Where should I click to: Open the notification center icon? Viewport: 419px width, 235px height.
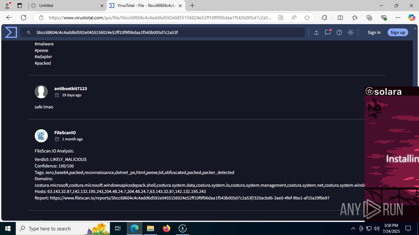408,228
